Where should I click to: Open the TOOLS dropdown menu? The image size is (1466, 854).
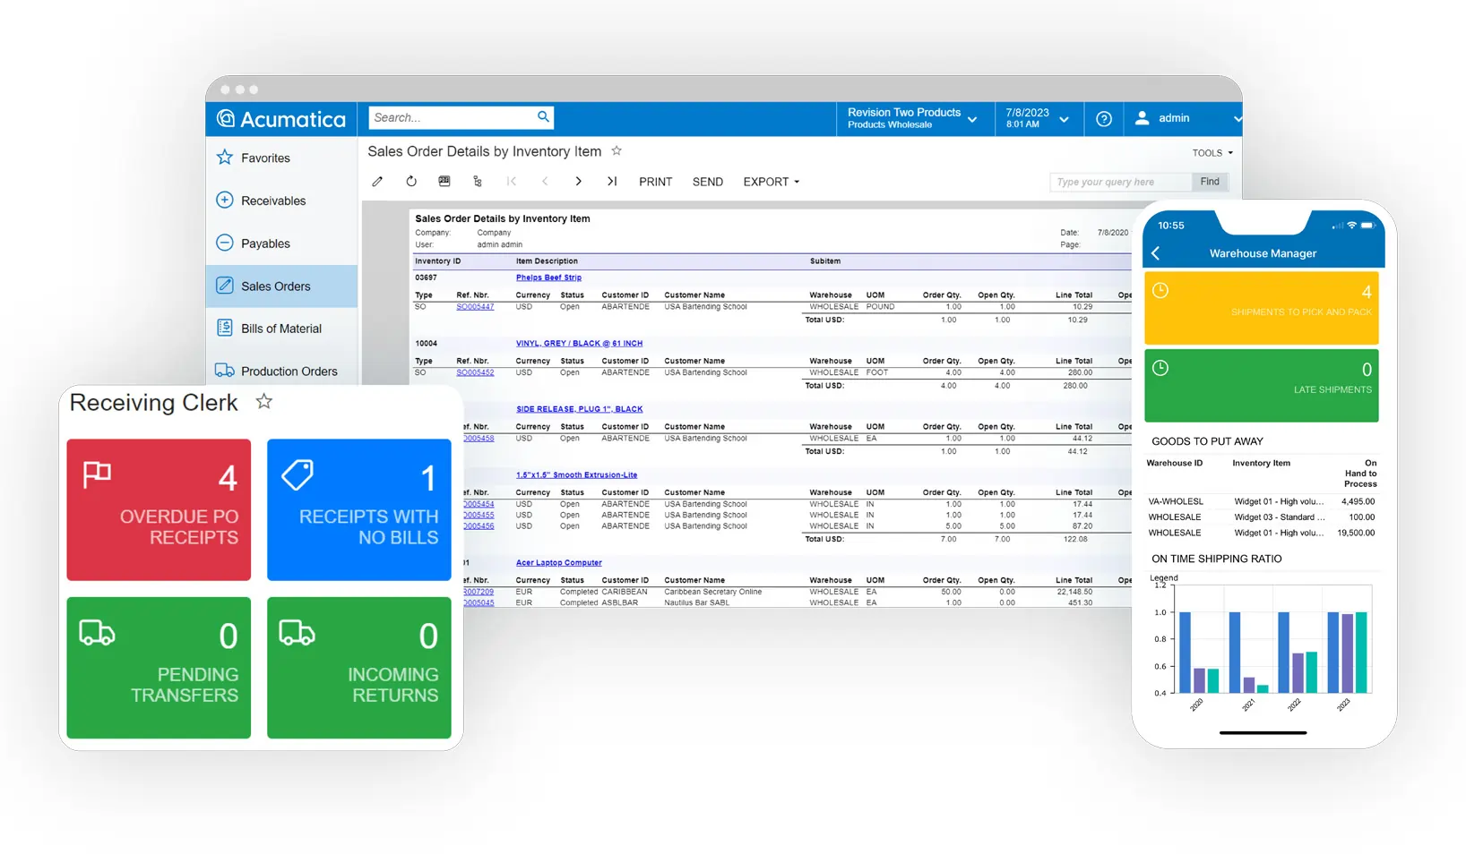(1212, 153)
